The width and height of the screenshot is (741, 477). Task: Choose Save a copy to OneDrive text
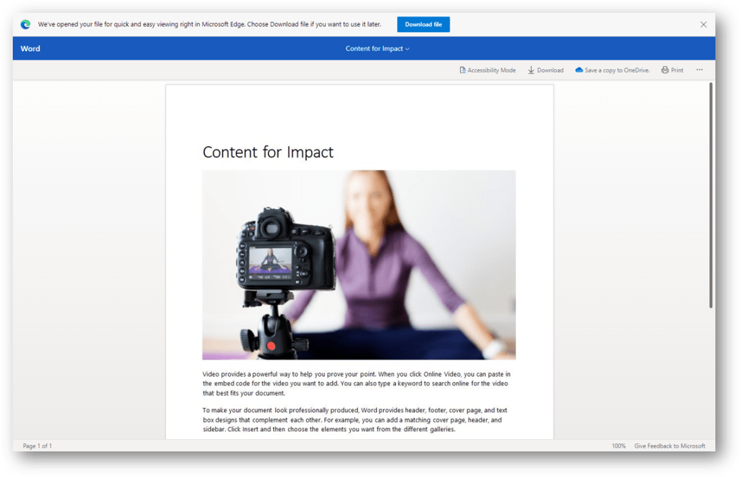[617, 70]
